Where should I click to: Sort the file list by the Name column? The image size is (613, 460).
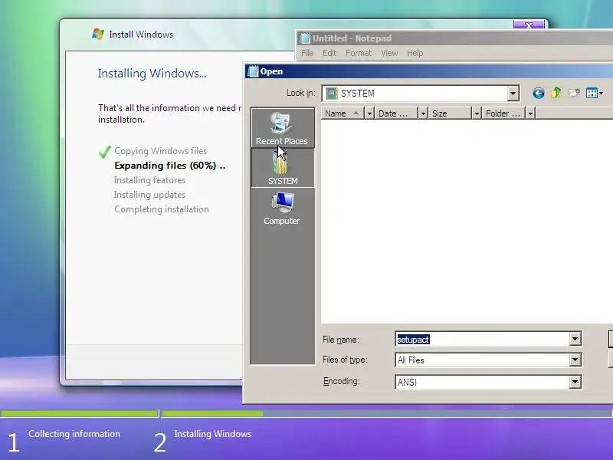(x=343, y=113)
